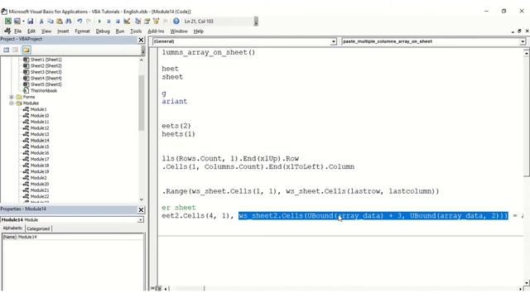Open the View menu
This screenshot has width=530, height=298.
[x=46, y=31]
